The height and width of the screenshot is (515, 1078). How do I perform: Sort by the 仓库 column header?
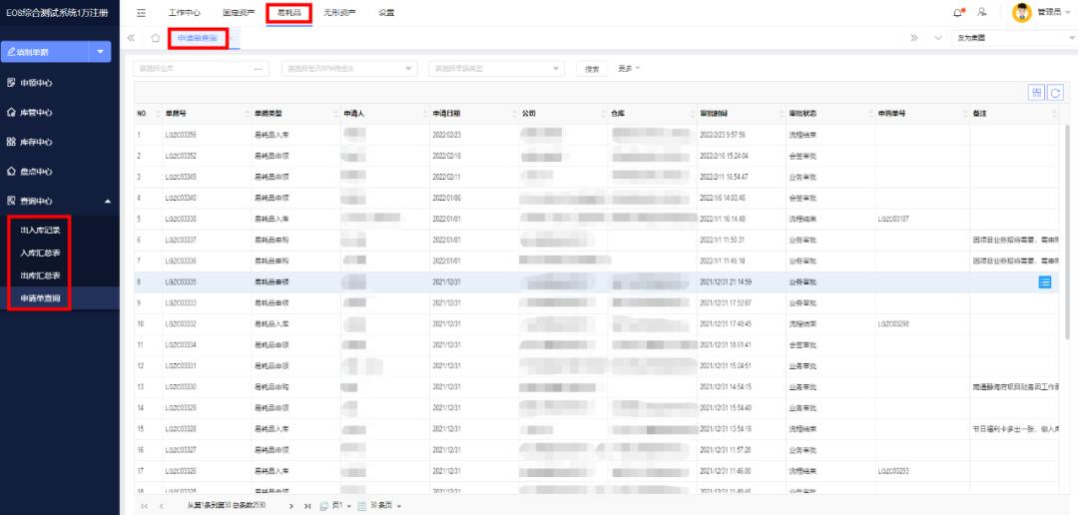click(x=617, y=114)
